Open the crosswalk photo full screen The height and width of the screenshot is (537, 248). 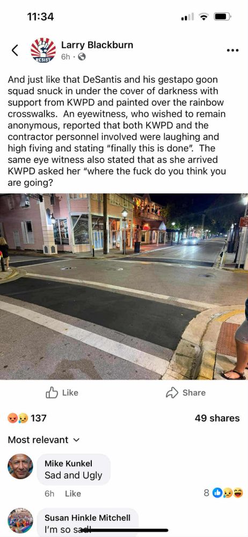click(124, 287)
